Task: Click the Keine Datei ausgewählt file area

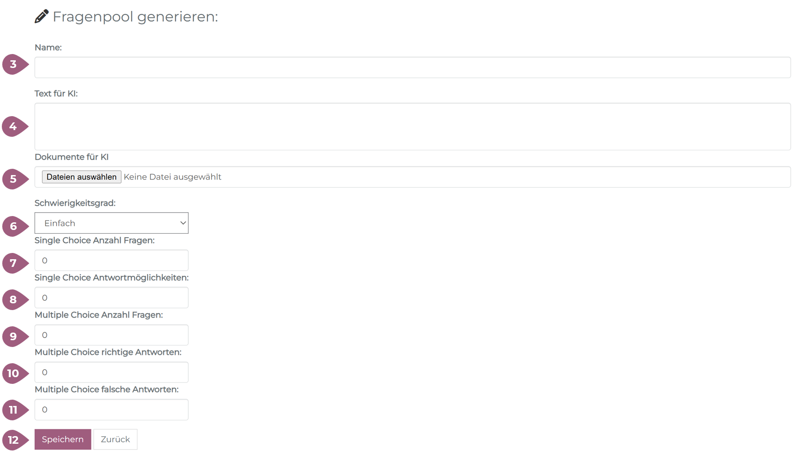Action: point(173,177)
